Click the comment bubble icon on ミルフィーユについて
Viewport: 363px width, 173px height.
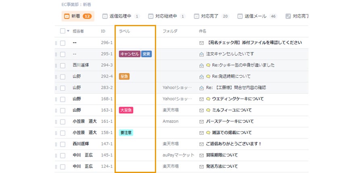click(x=208, y=110)
